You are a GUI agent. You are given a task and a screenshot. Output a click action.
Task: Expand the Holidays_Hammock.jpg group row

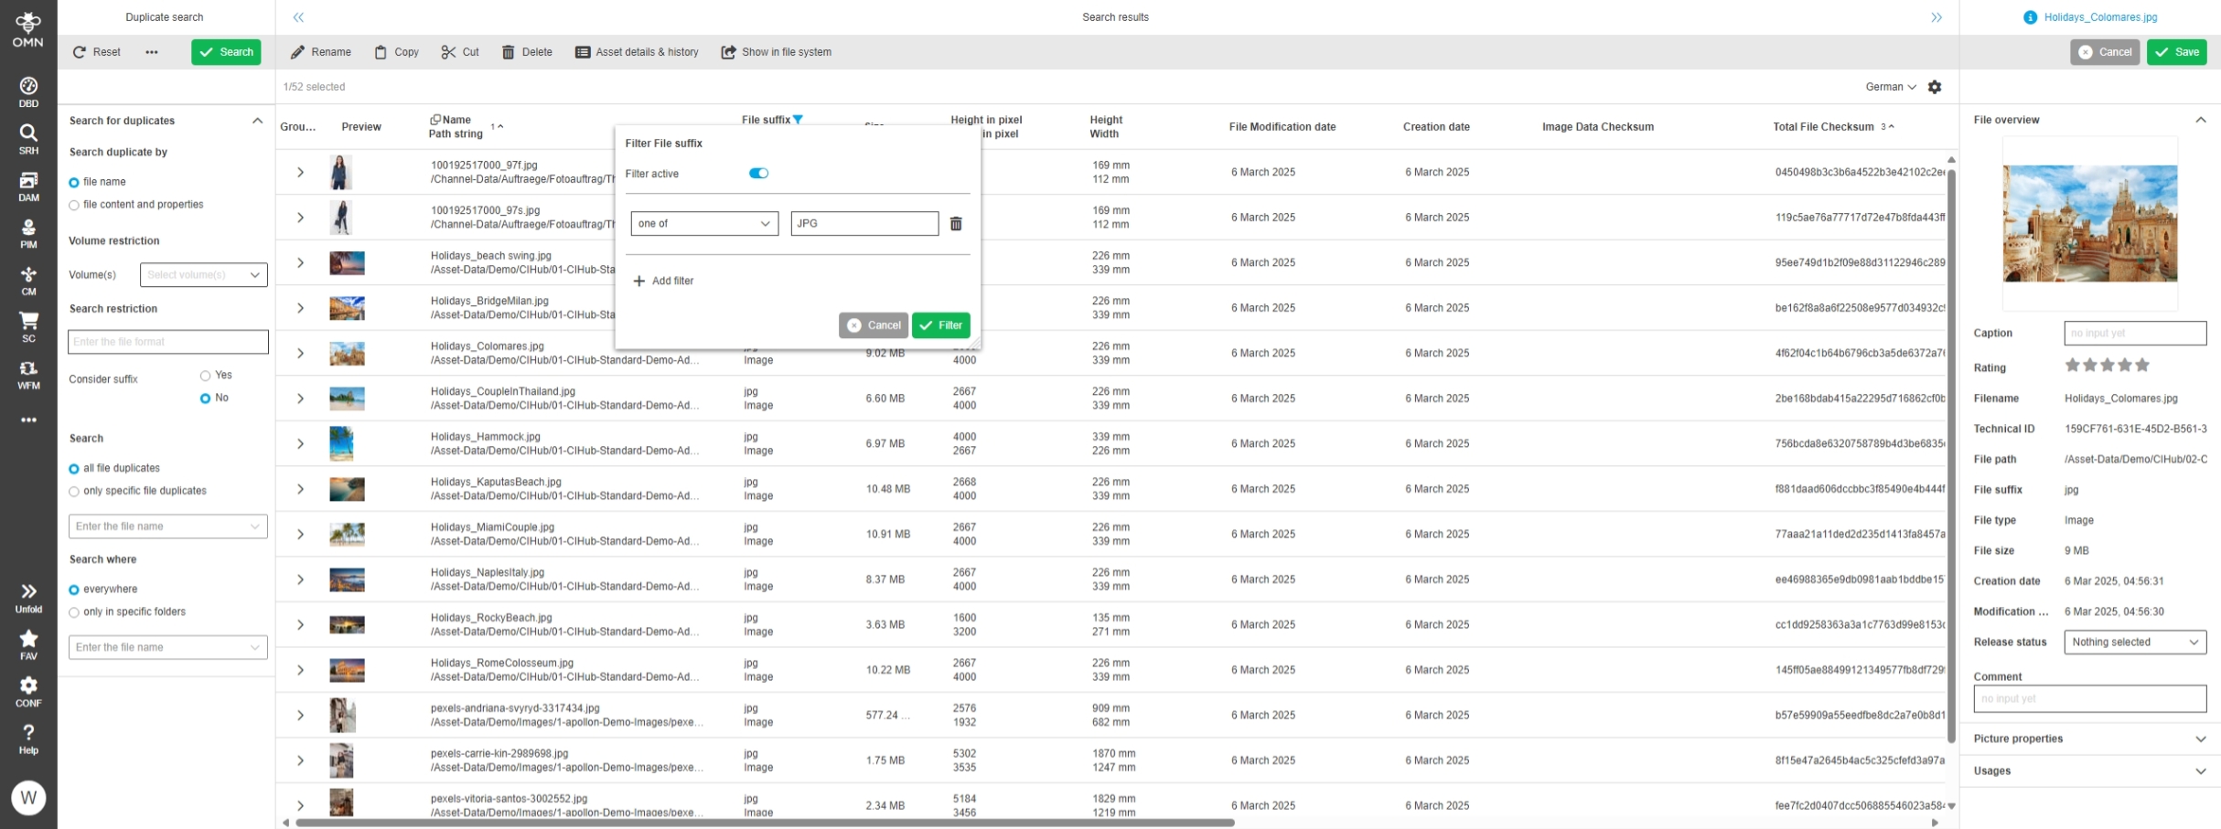click(300, 444)
